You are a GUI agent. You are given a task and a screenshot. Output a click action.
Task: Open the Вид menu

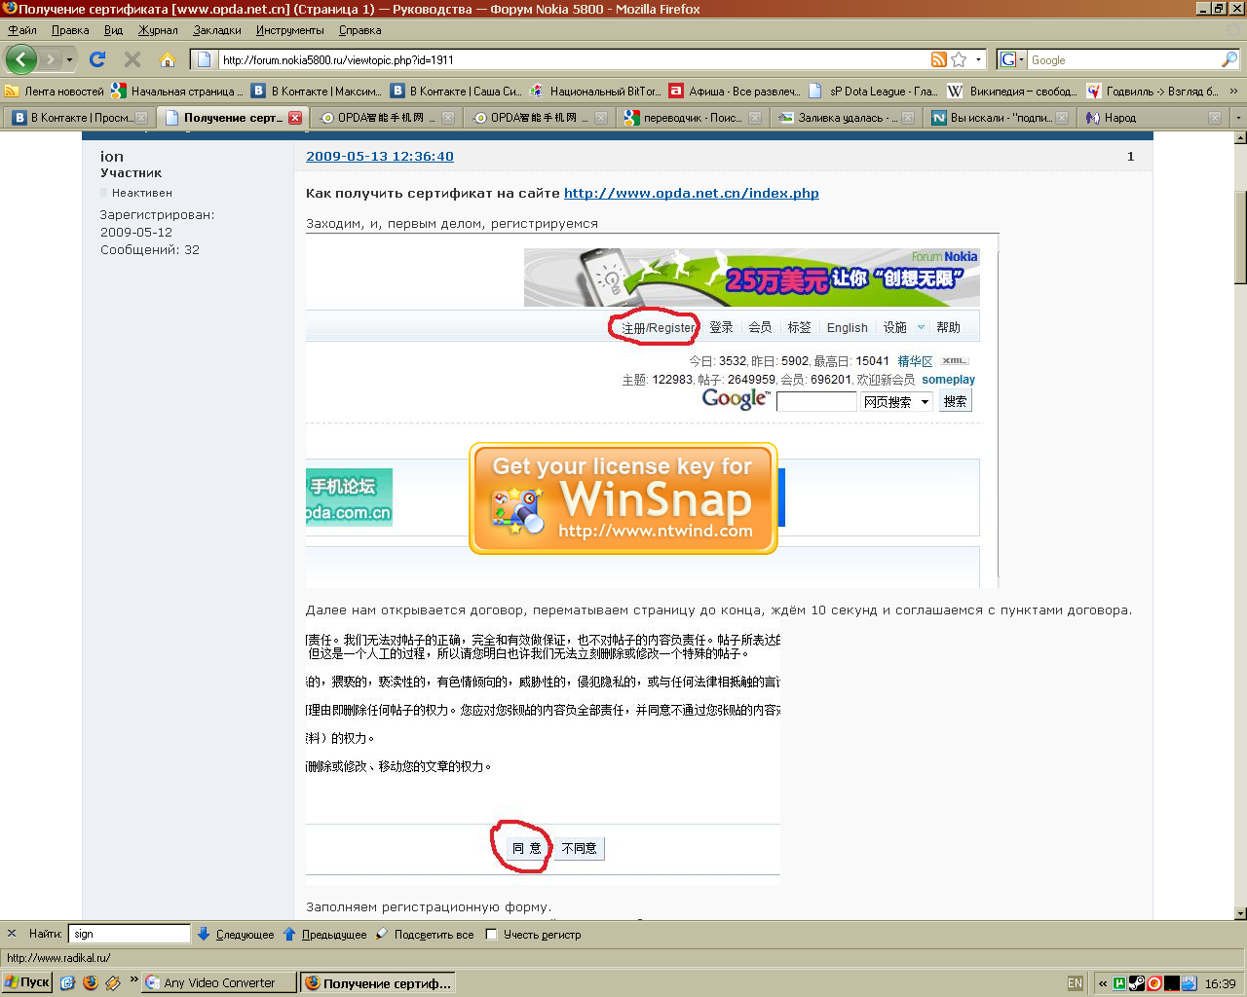tap(114, 30)
